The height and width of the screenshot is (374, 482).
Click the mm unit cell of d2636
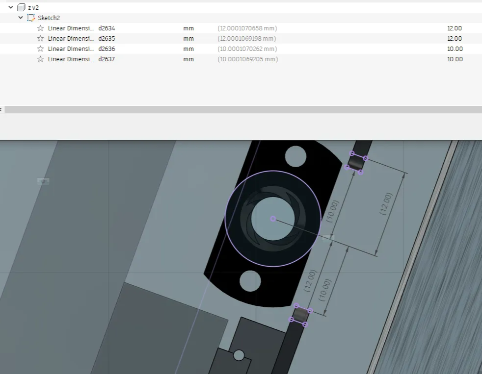188,49
